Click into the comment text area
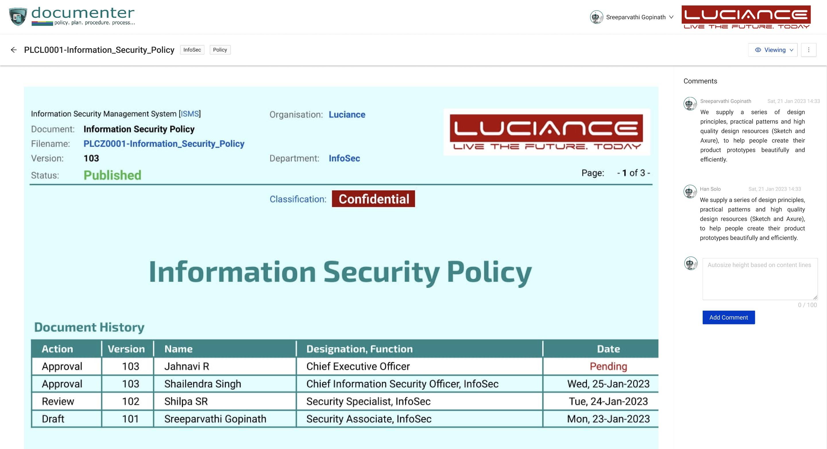This screenshot has height=449, width=827. point(760,279)
